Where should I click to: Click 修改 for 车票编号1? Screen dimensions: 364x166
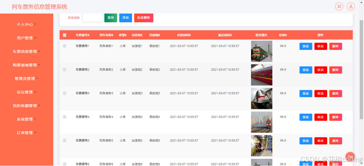tap(321, 46)
